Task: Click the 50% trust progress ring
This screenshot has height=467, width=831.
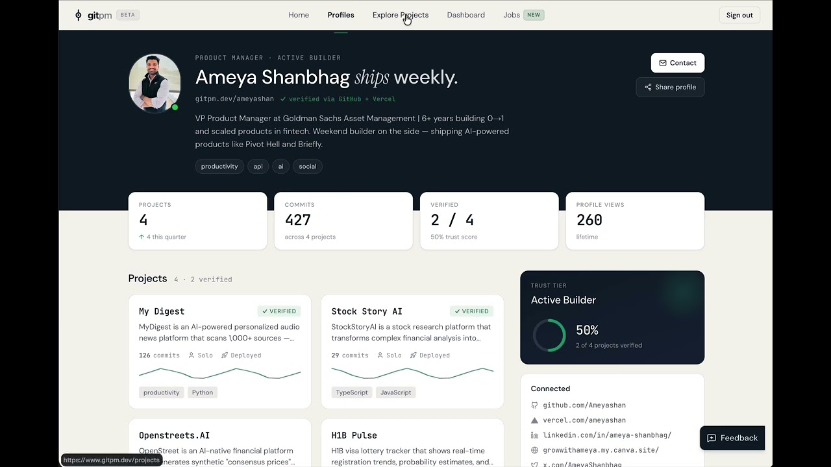Action: (549, 335)
